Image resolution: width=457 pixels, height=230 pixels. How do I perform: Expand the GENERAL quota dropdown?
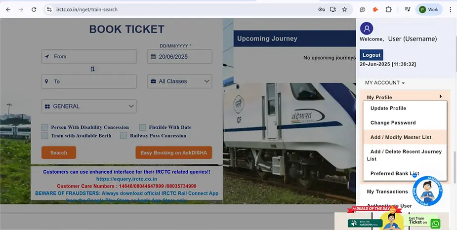tap(89, 106)
